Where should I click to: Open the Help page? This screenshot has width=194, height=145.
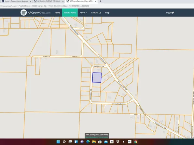(x=107, y=13)
